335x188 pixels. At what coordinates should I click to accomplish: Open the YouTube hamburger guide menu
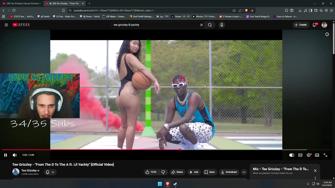[x=6, y=25]
